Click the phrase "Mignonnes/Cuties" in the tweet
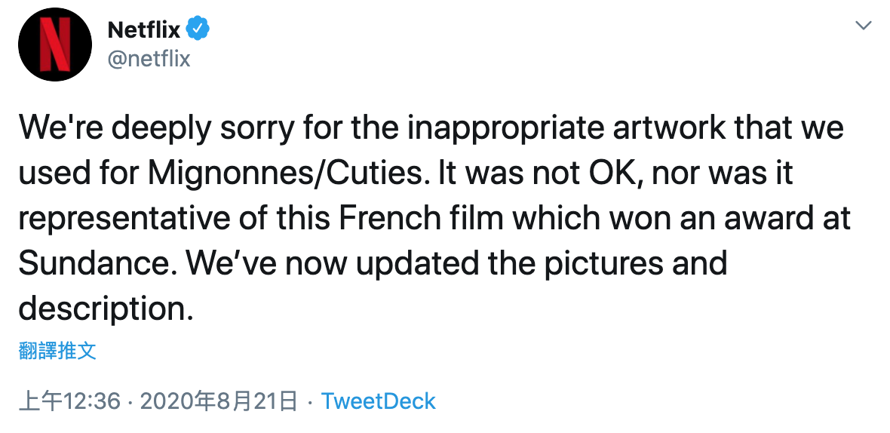Image resolution: width=890 pixels, height=433 pixels. tap(295, 174)
